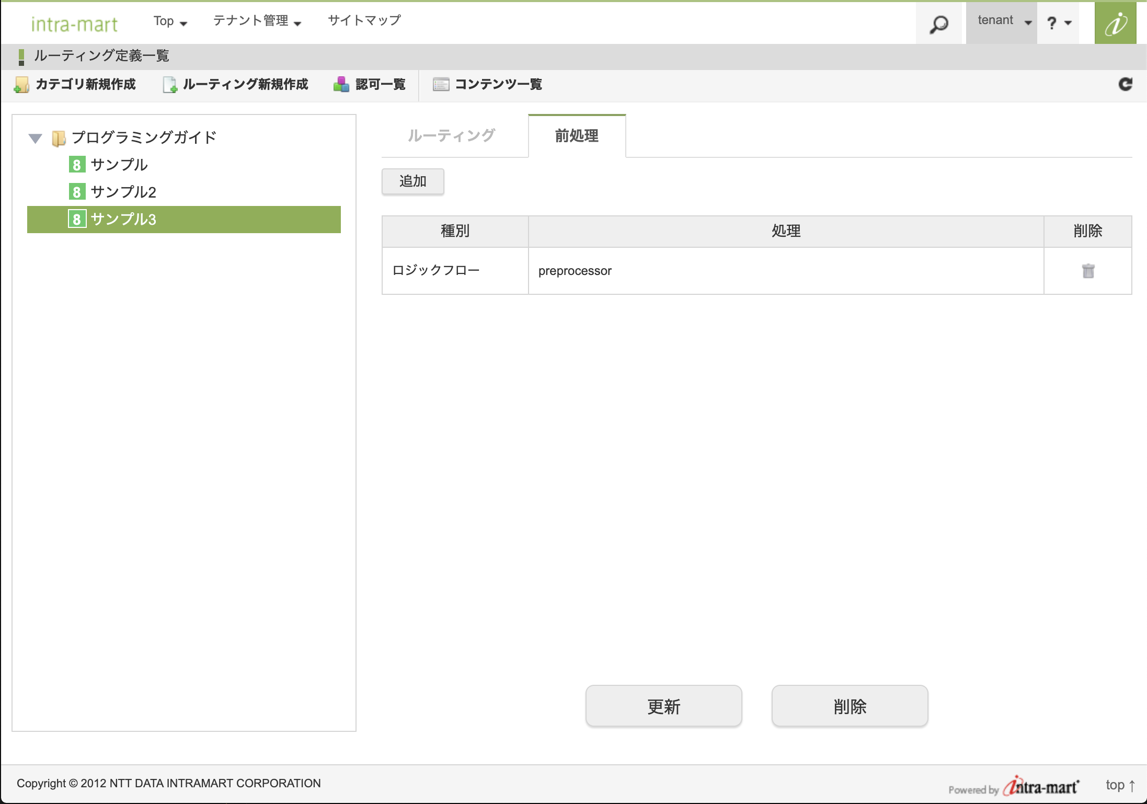Viewport: 1147px width, 804px height.
Task: Click the top link in the footer
Action: pos(1119,785)
